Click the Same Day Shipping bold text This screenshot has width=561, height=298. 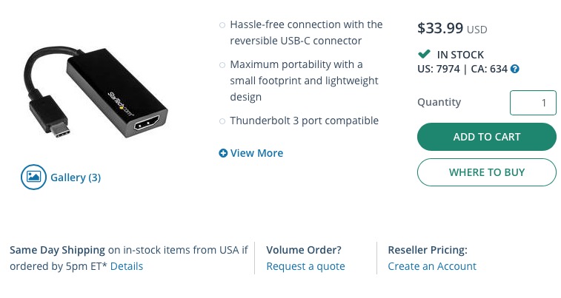(x=57, y=250)
